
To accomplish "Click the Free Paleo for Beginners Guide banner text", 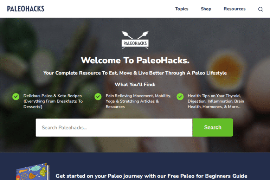I will (152, 176).
